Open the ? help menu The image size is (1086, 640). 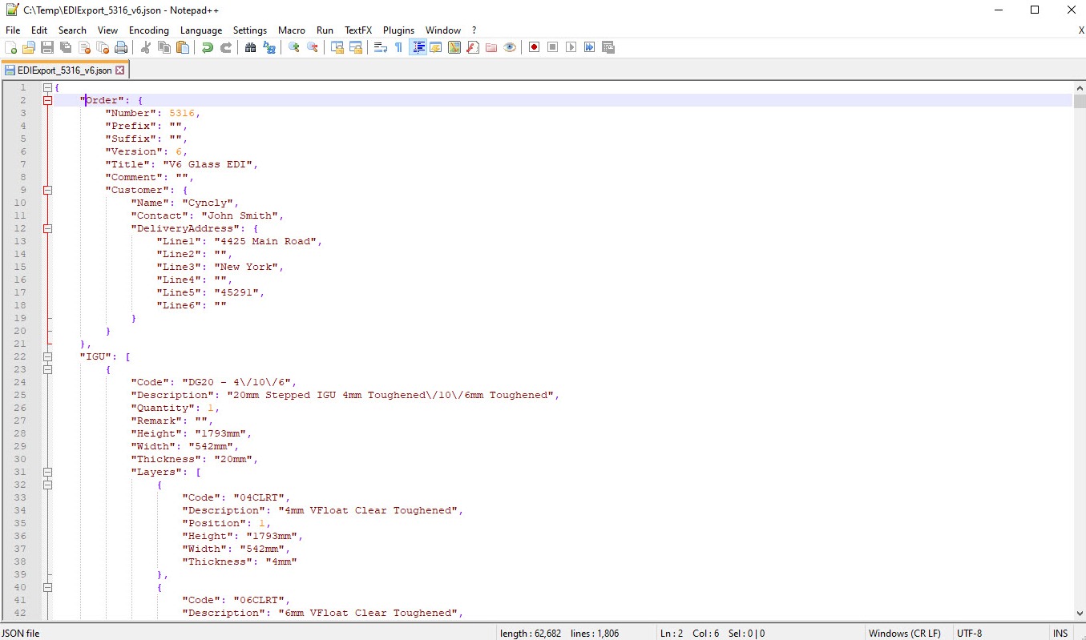pyautogui.click(x=474, y=30)
